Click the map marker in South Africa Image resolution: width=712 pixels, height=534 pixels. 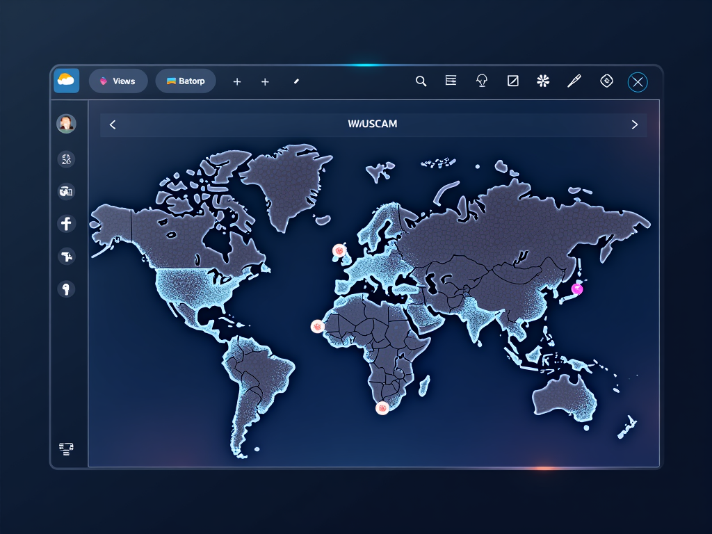click(x=382, y=408)
